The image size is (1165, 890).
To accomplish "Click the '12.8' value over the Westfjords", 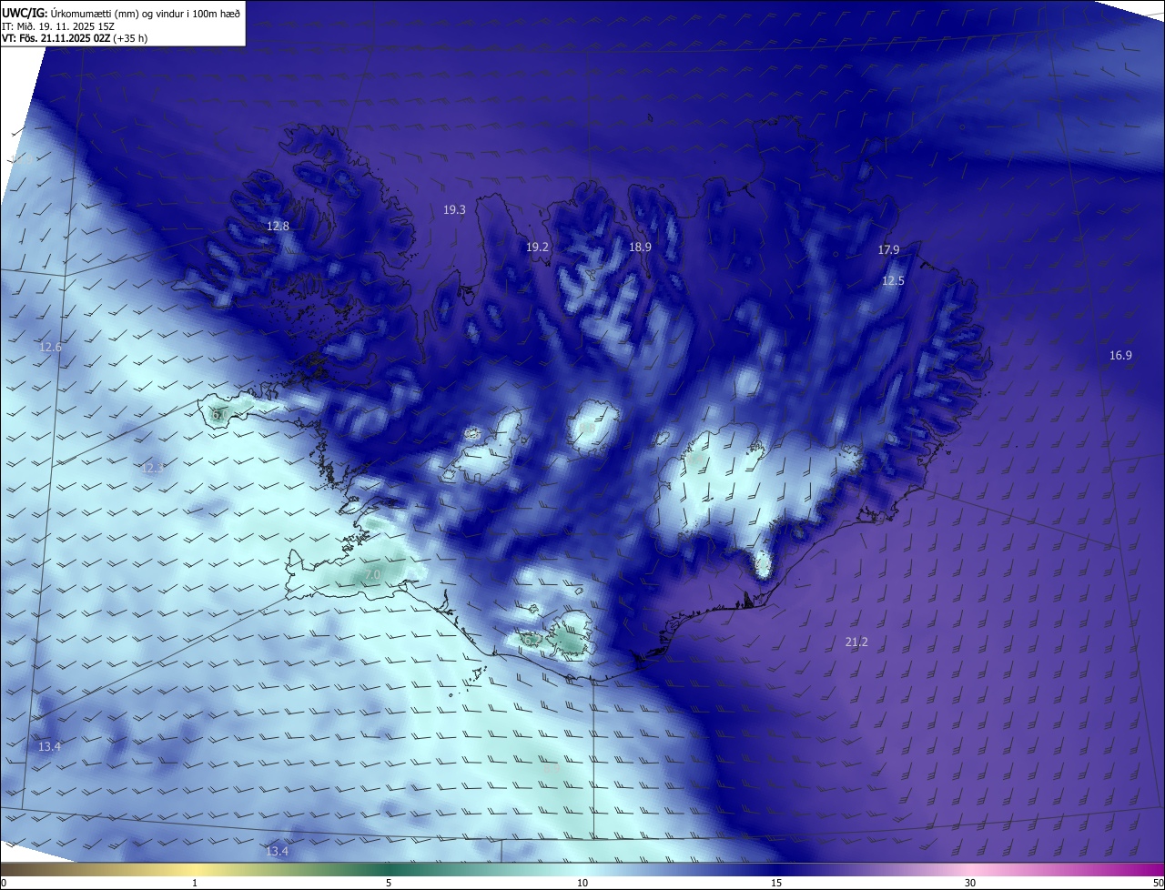I will 278,226.
